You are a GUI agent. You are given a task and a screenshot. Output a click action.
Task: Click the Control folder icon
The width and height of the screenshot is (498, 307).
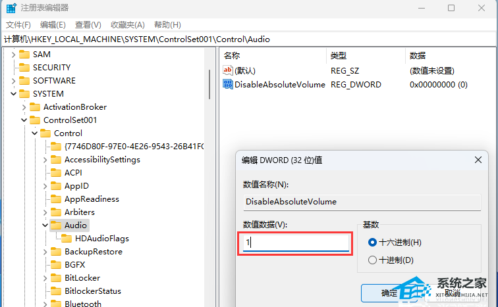45,133
